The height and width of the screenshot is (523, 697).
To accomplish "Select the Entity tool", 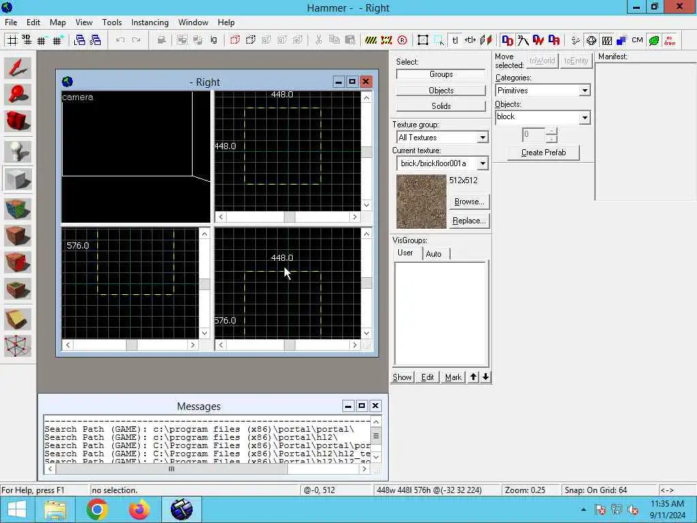I will coord(17,152).
